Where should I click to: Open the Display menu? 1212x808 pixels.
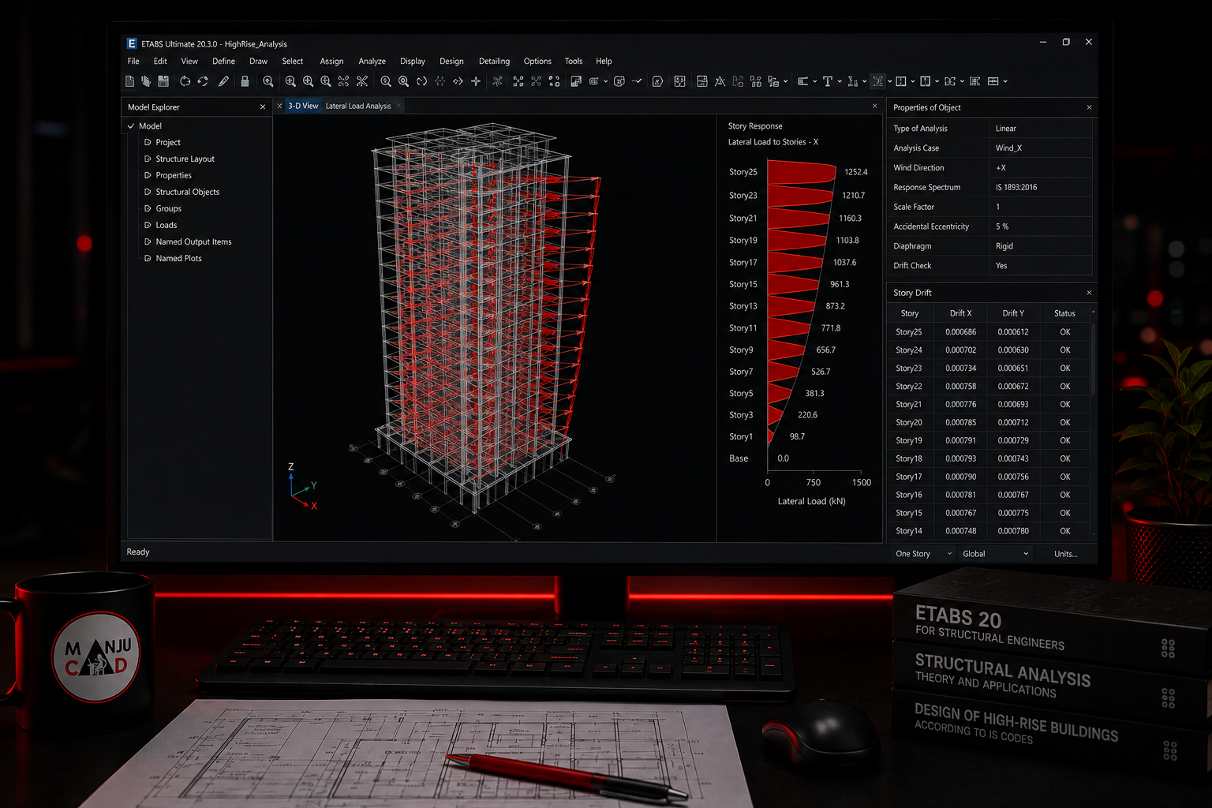pyautogui.click(x=413, y=61)
